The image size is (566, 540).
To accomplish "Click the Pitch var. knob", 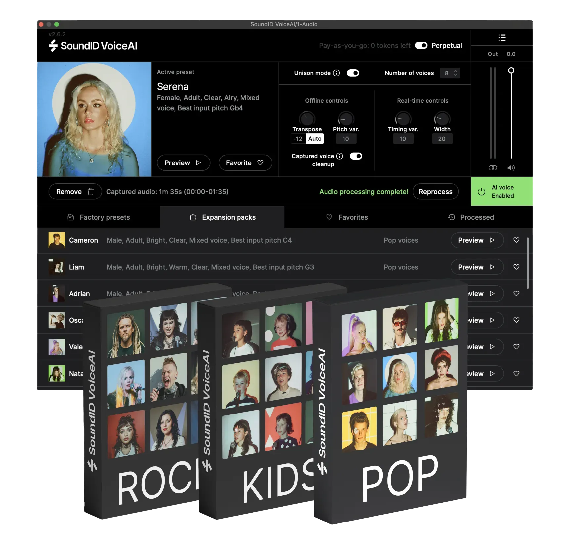I will tap(346, 118).
